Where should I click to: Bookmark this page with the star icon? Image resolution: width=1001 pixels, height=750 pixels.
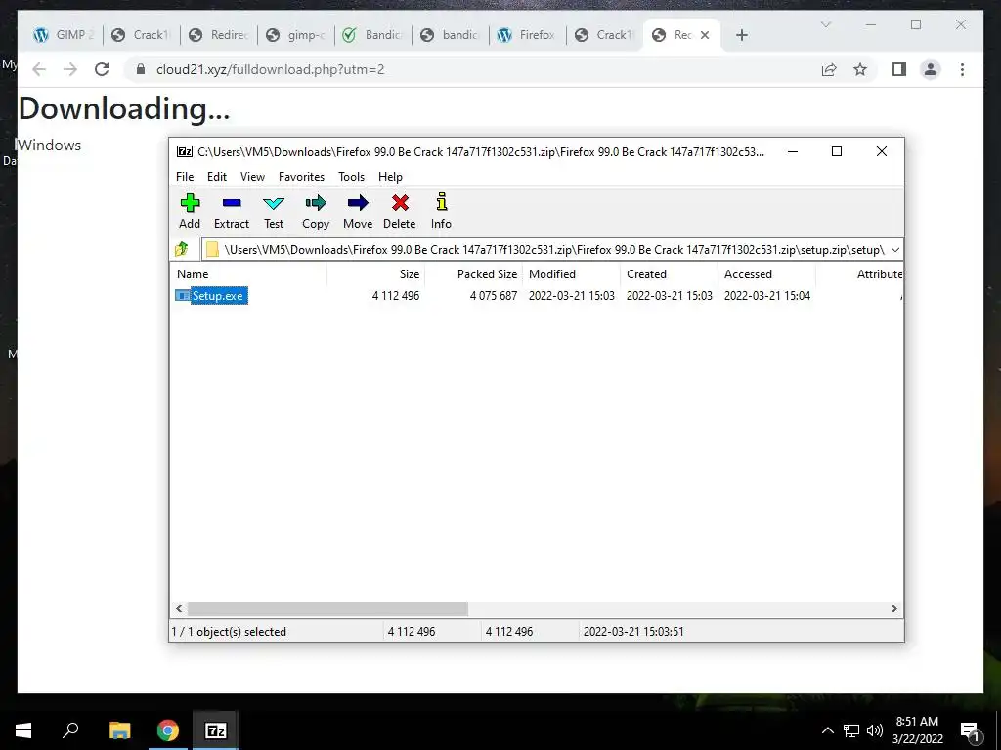tap(860, 69)
